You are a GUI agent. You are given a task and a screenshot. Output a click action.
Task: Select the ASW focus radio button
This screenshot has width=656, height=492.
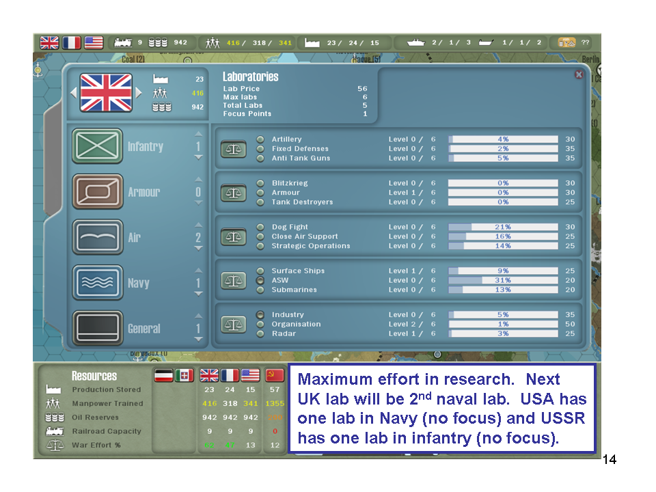[260, 280]
